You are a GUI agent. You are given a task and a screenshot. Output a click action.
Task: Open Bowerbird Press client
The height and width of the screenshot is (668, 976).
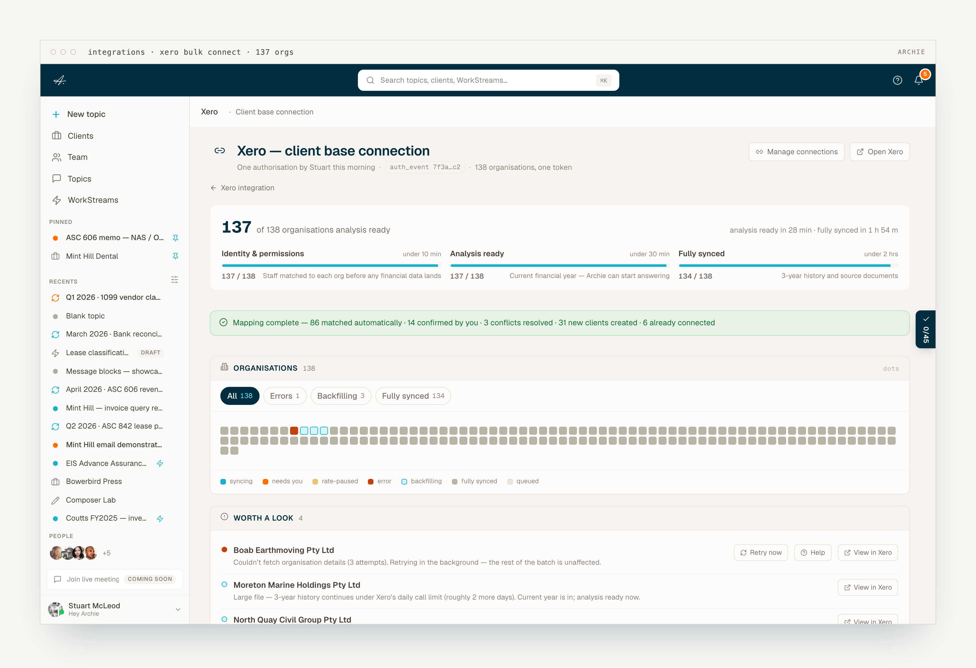point(114,482)
